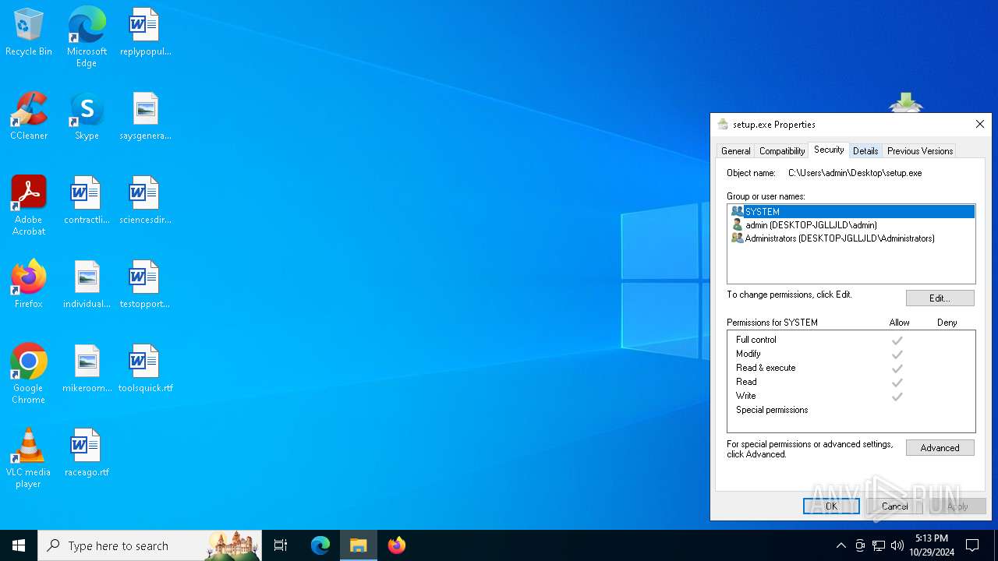The image size is (998, 561).
Task: Open Google Chrome desktop shortcut
Action: (29, 374)
